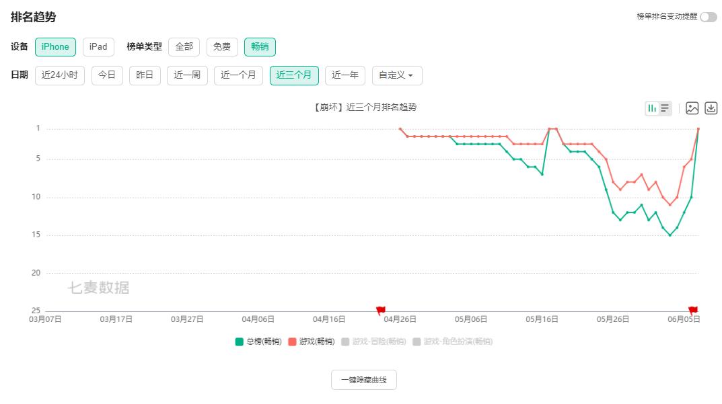The image size is (722, 404).
Task: Choose the 近24小时 date range
Action: pos(60,75)
